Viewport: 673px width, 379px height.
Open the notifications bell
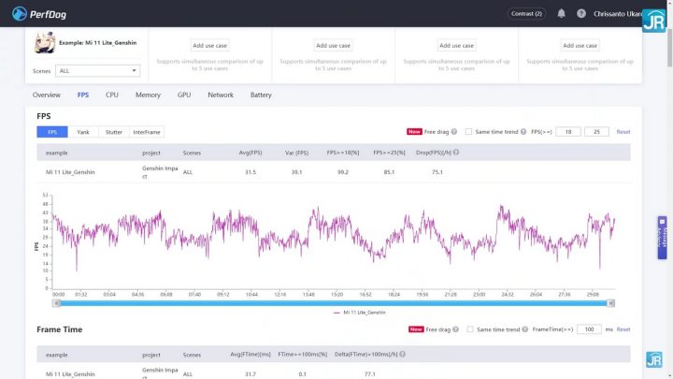coord(561,14)
